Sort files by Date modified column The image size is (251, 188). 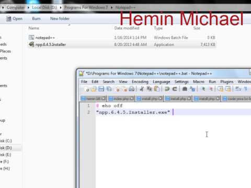(127, 28)
